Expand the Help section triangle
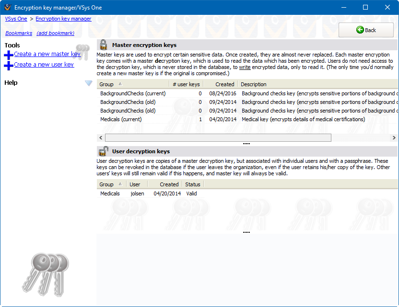Screen dimensions: 399x307 pos(88,83)
